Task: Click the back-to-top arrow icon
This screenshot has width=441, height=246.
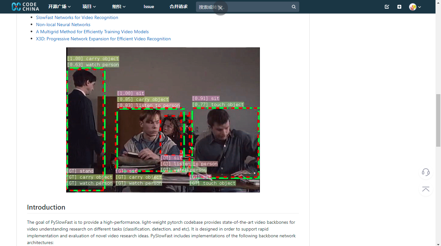Action: coord(426,189)
